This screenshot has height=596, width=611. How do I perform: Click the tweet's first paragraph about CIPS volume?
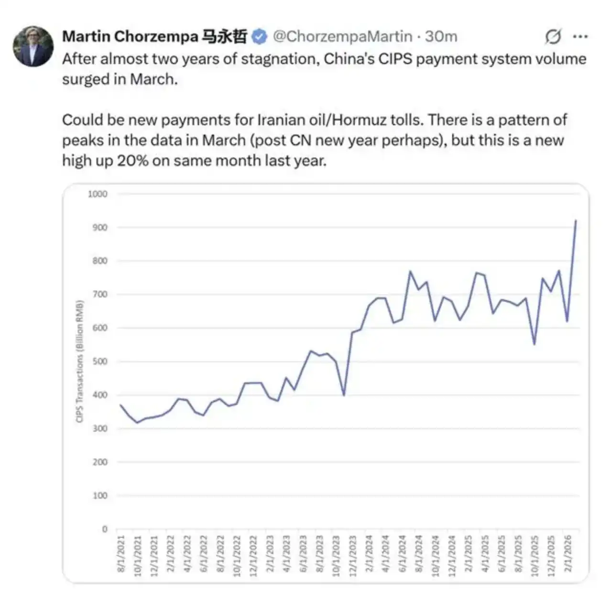click(324, 69)
